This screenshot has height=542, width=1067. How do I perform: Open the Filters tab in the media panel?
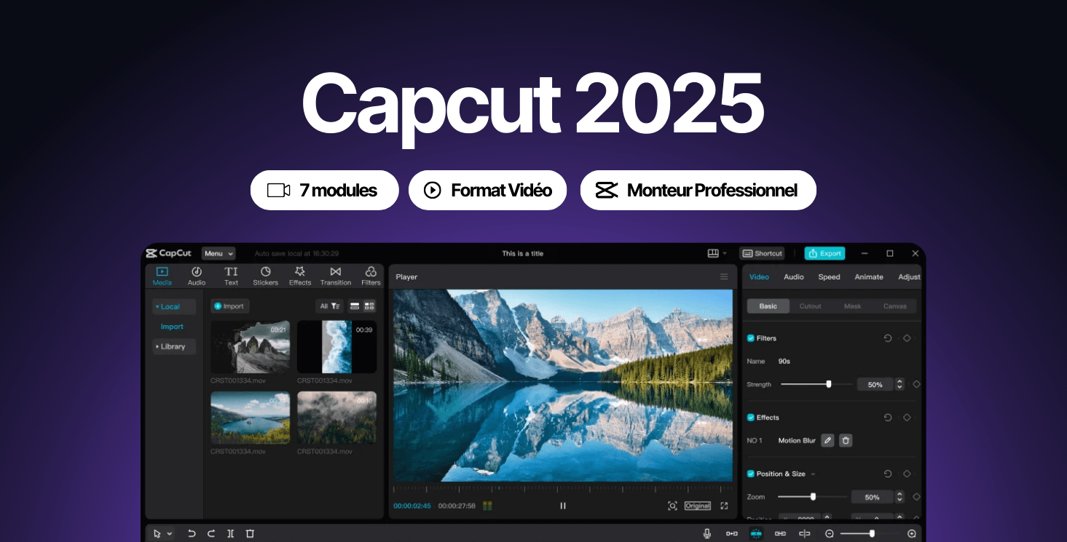pos(371,276)
